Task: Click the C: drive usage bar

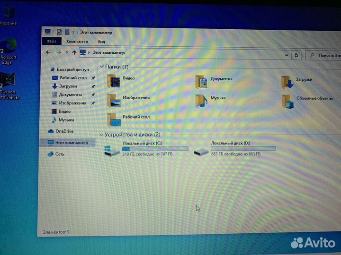Action: 155,149
